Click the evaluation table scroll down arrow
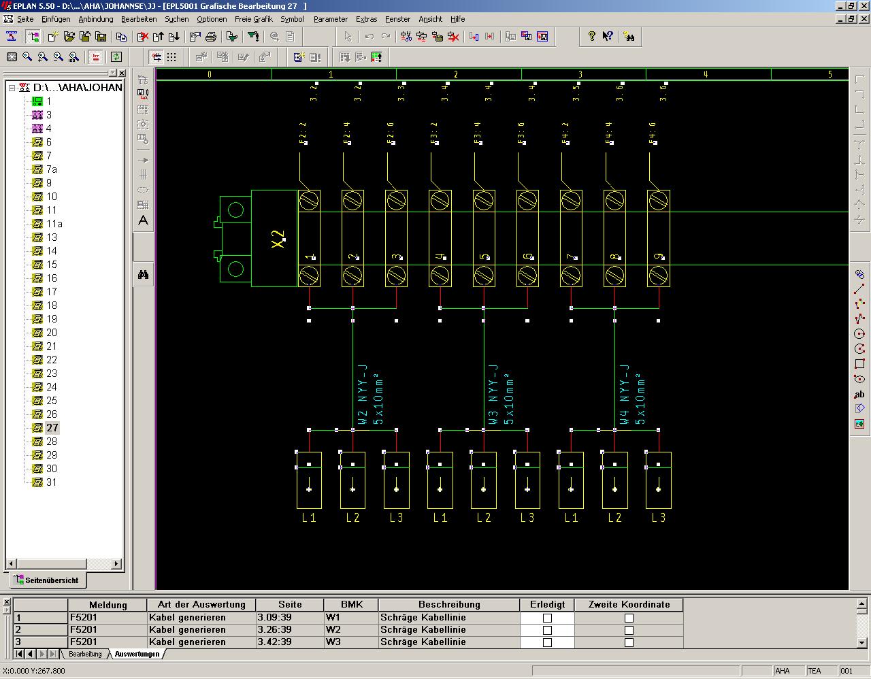The image size is (871, 679). point(862,643)
